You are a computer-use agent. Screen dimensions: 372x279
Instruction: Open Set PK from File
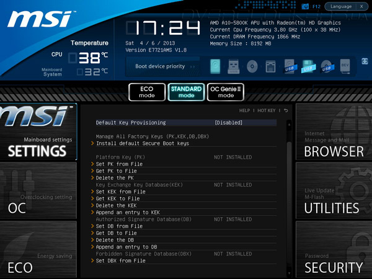pyautogui.click(x=119, y=164)
